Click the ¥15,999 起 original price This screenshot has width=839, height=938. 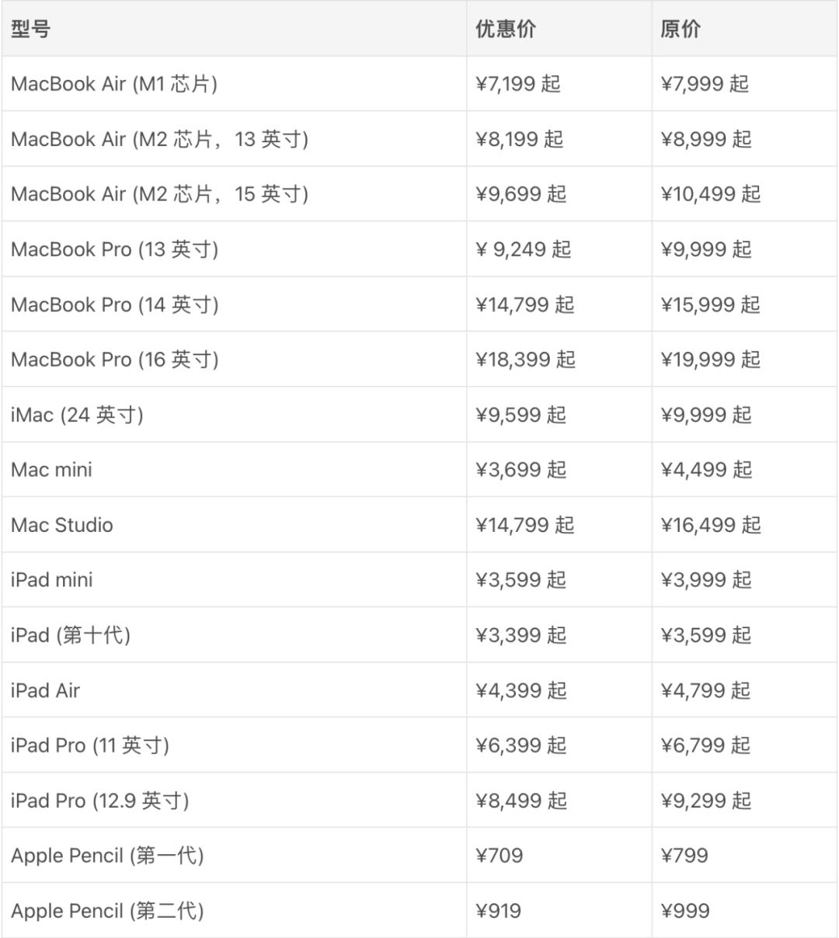(x=710, y=304)
